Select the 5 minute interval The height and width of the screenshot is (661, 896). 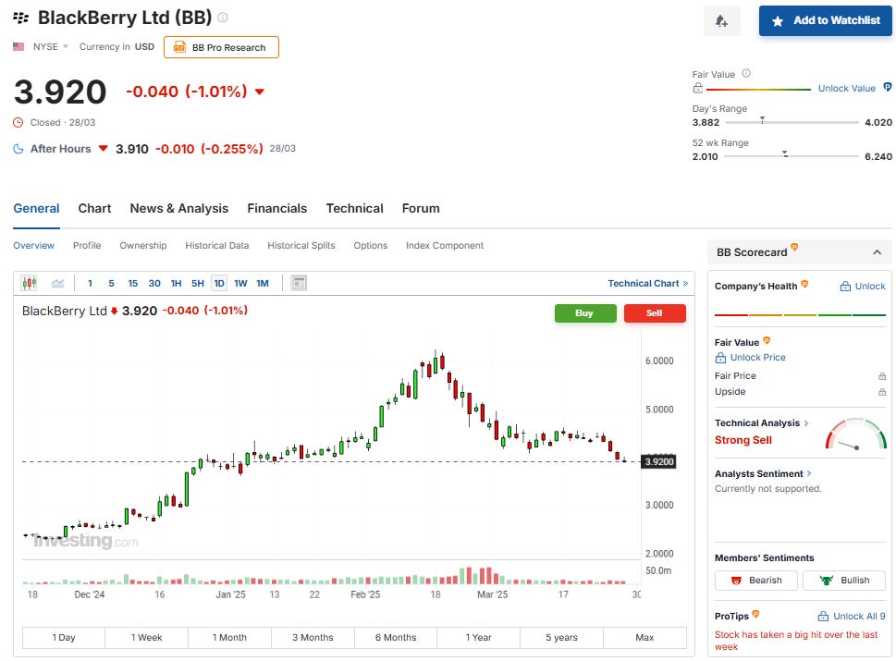(x=111, y=284)
